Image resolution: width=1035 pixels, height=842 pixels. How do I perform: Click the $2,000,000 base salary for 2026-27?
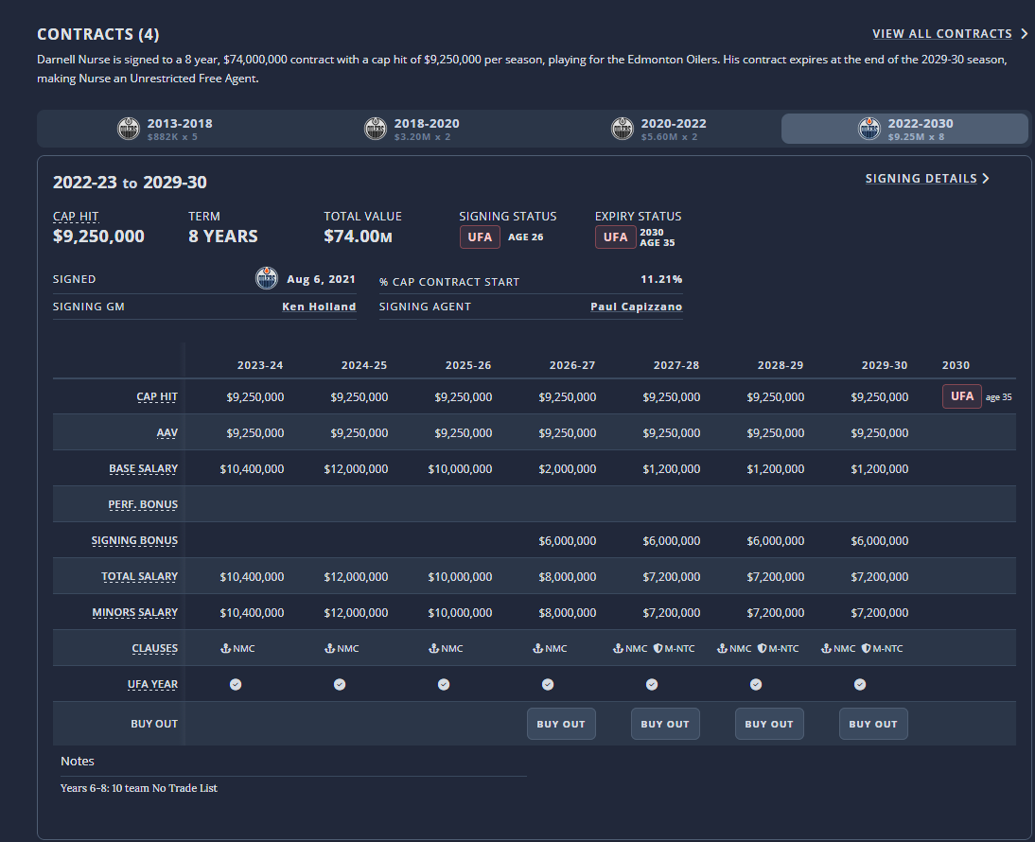point(567,469)
